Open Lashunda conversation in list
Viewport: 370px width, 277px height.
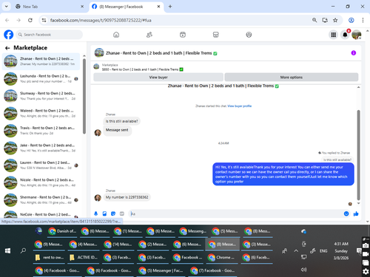pyautogui.click(x=41, y=79)
